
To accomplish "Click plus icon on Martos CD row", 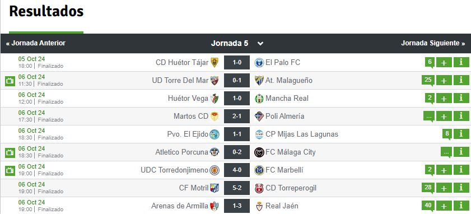I will point(444,117).
